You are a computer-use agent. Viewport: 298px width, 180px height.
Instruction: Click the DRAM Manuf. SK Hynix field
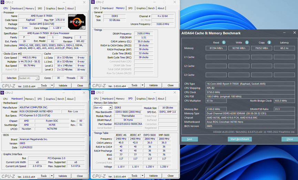tap(128, 120)
